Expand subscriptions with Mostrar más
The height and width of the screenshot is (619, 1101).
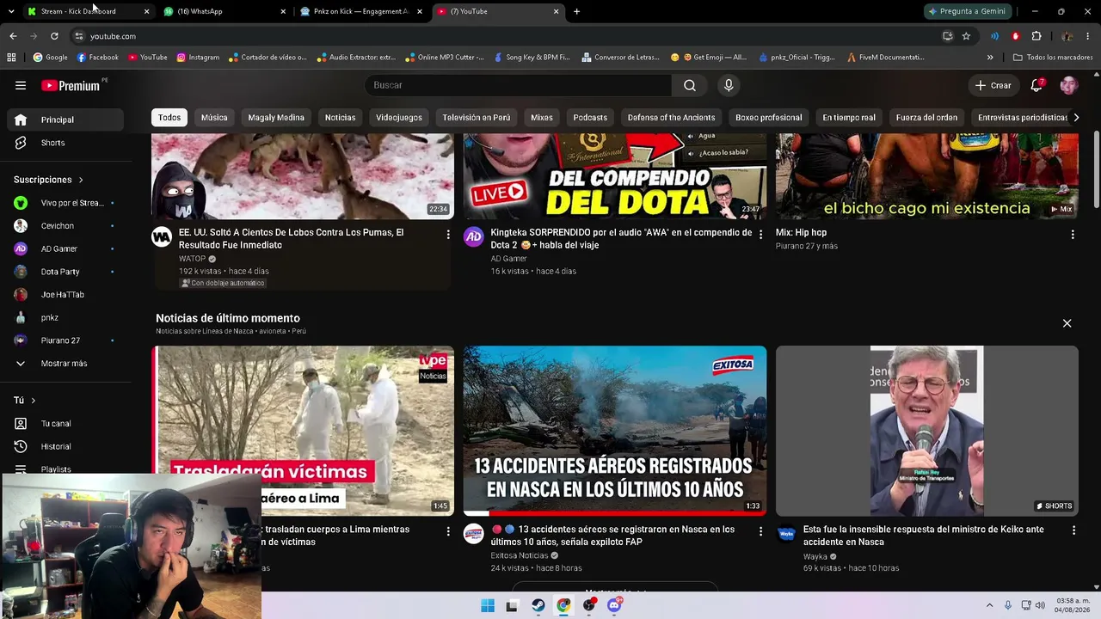pos(65,364)
